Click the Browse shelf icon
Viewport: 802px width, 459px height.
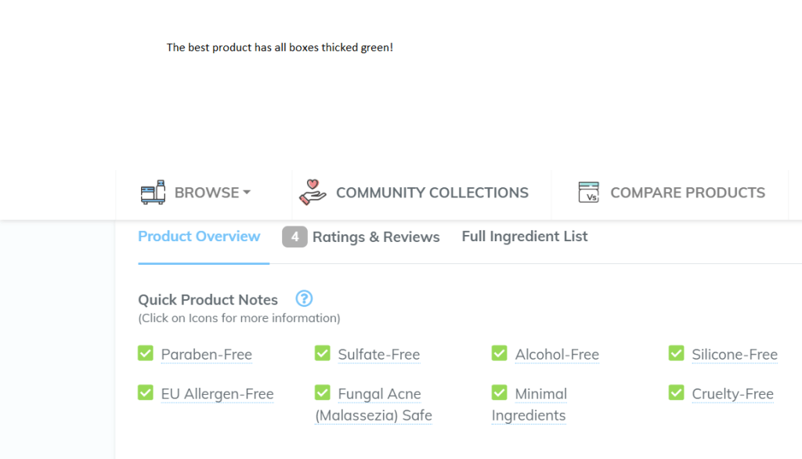(153, 192)
